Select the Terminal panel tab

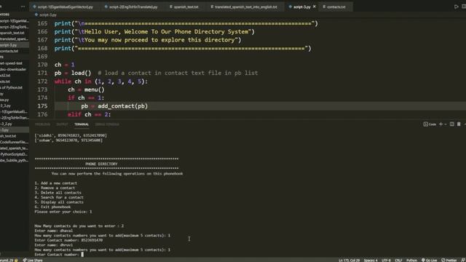[x=82, y=124]
